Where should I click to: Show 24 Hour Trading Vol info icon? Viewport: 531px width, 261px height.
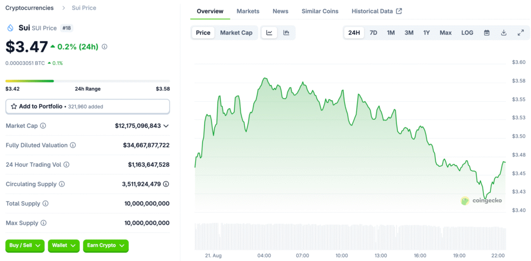[66, 164]
